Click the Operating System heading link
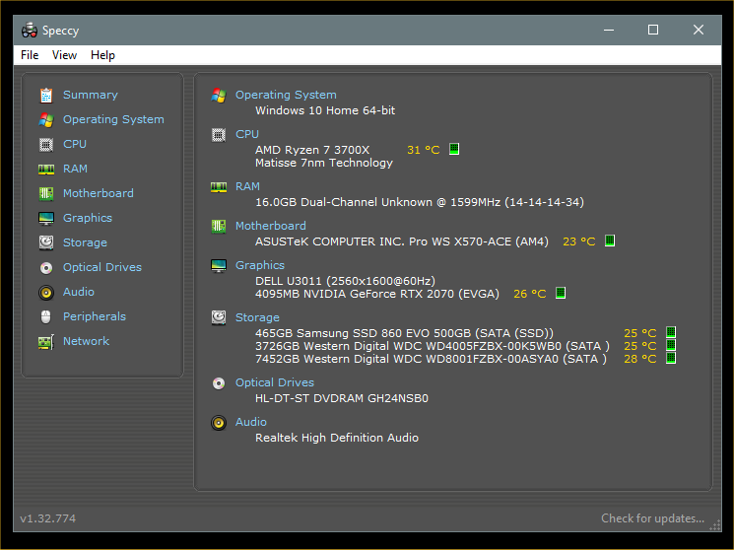 [286, 95]
